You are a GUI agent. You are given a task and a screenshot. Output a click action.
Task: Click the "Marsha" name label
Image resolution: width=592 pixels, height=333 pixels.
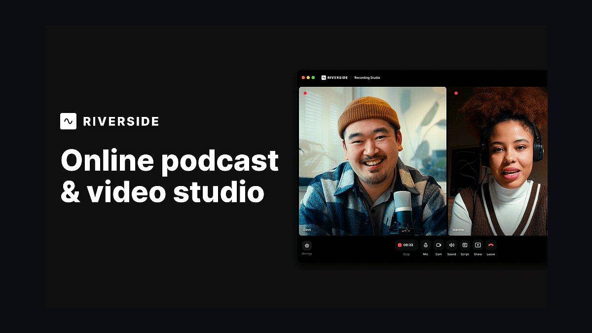(x=458, y=230)
